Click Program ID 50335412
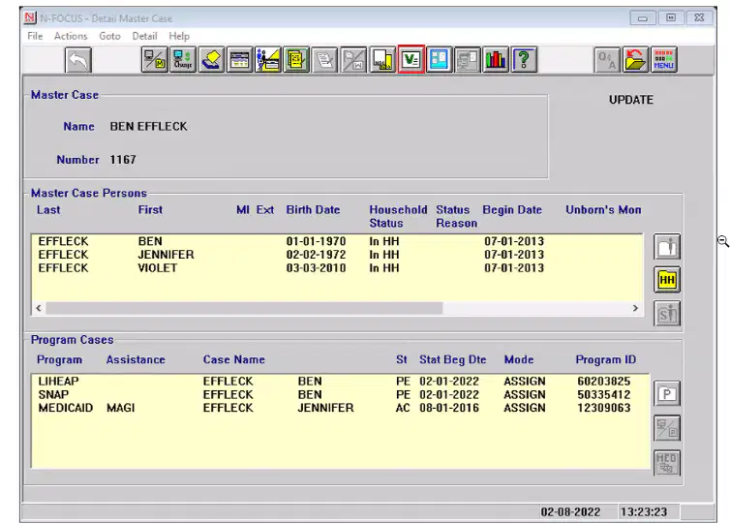730x524 pixels. [x=604, y=394]
